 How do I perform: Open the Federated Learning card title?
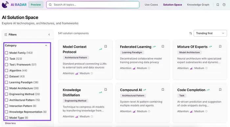coord(135,47)
